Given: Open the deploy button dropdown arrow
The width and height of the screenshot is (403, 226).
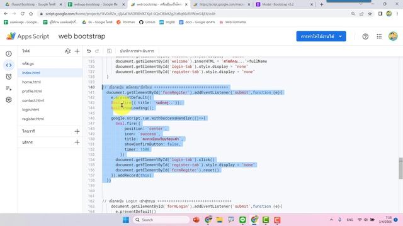Looking at the screenshot, I should (x=340, y=36).
